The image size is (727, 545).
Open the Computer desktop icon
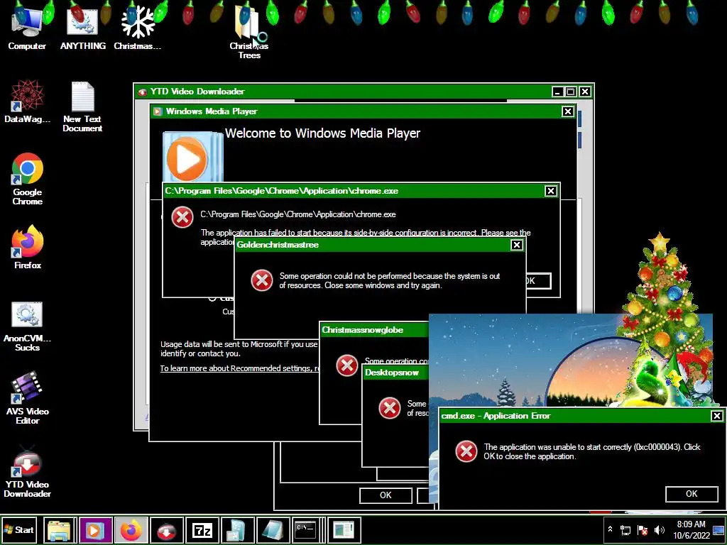tap(26, 28)
